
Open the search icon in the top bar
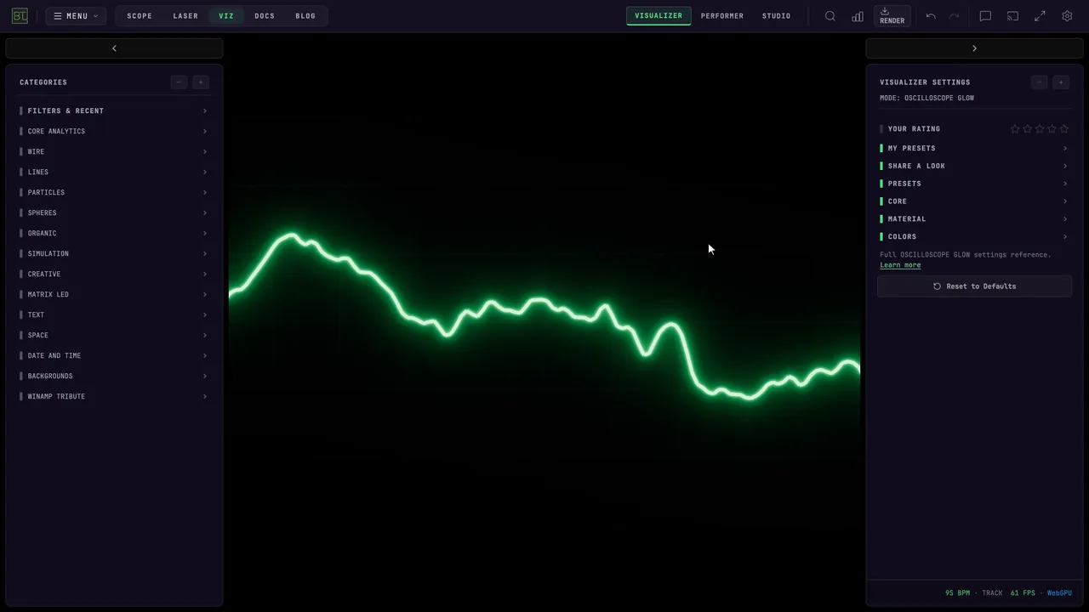[830, 16]
